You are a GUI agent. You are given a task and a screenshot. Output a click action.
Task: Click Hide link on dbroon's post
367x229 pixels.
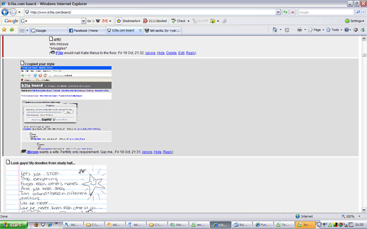158,152
